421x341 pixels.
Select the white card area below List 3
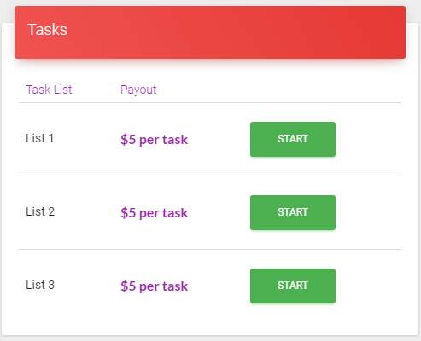pyautogui.click(x=210, y=328)
